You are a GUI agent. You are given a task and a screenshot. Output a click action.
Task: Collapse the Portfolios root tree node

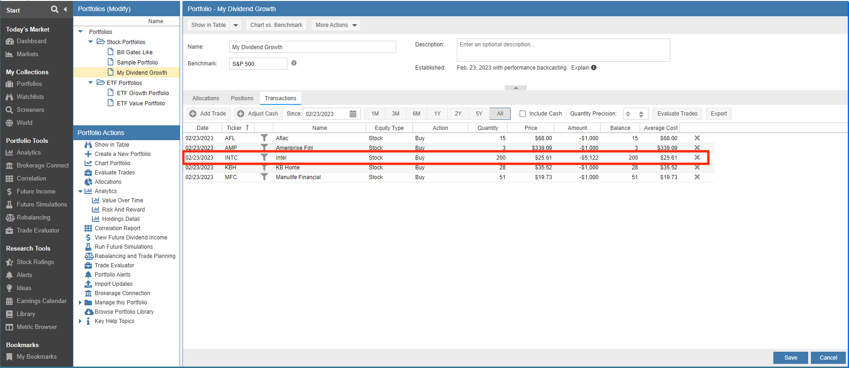pos(80,32)
